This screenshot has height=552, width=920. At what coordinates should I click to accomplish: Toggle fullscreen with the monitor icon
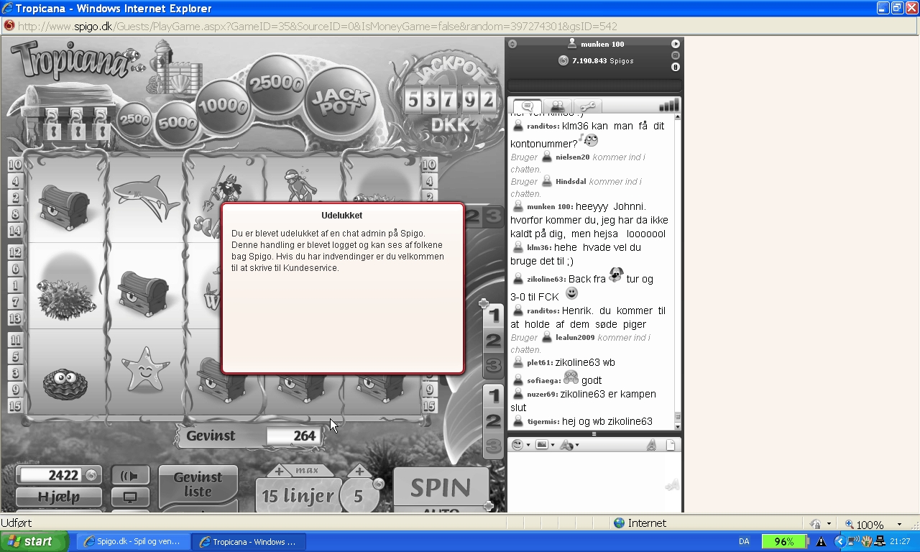(130, 497)
